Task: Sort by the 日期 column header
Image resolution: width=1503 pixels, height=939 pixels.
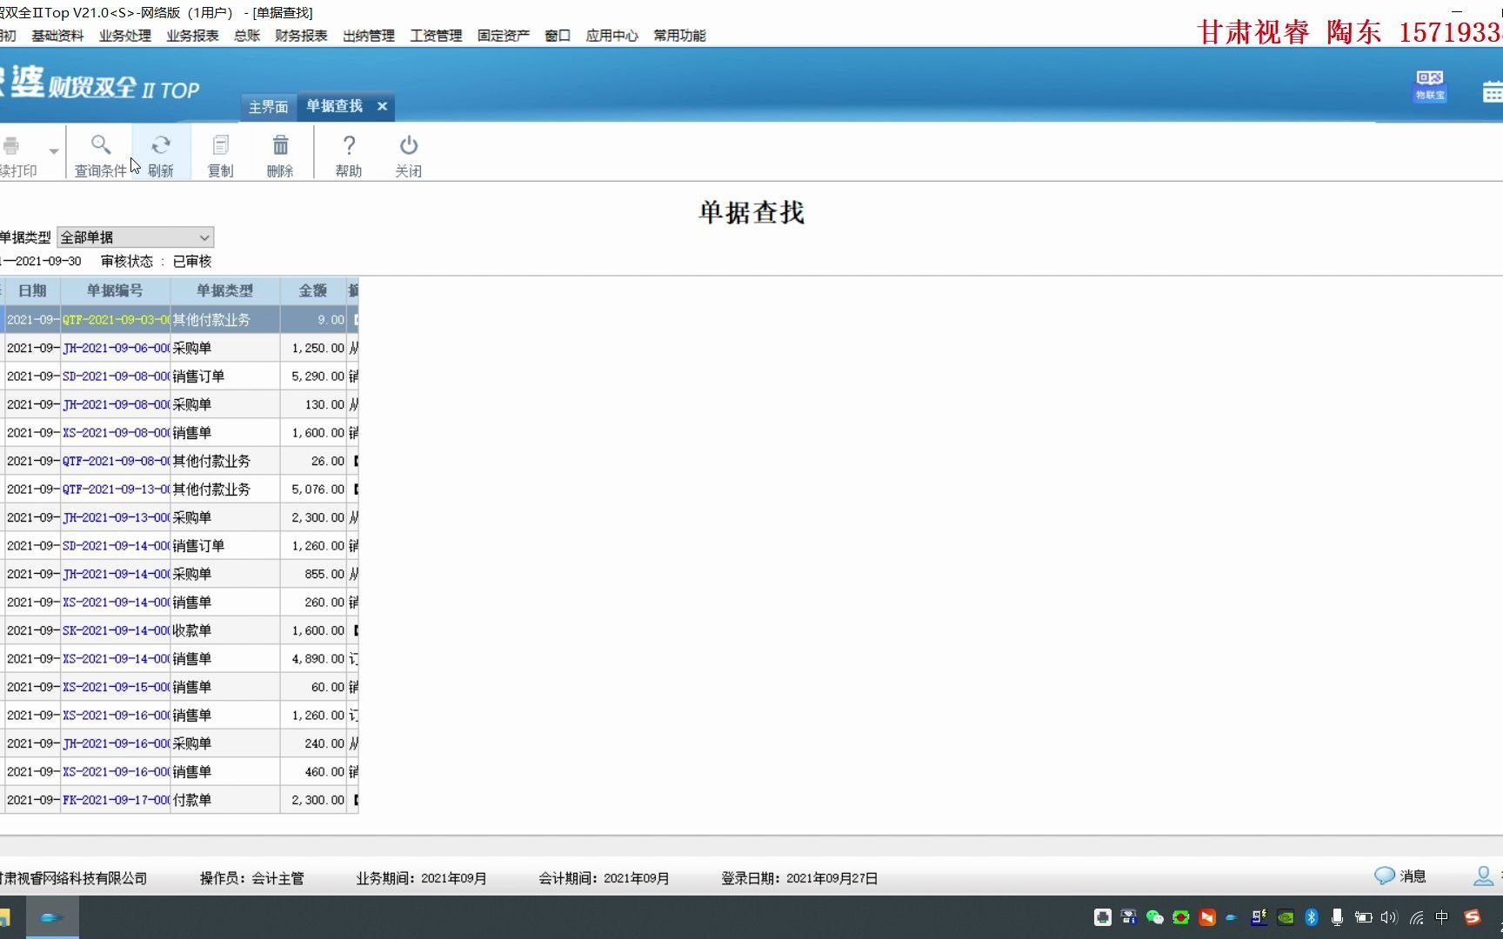Action: pyautogui.click(x=32, y=290)
